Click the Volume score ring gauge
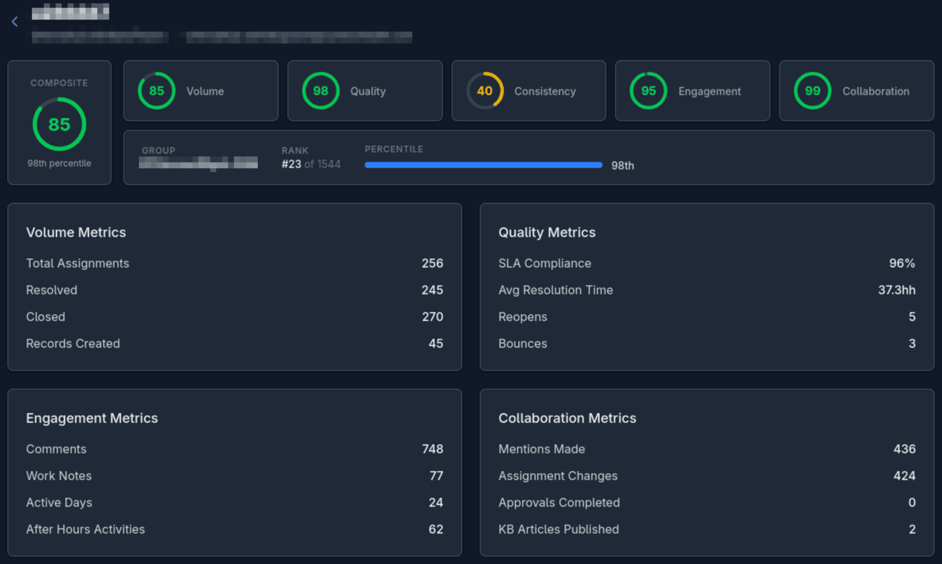This screenshot has width=942, height=564. point(156,91)
